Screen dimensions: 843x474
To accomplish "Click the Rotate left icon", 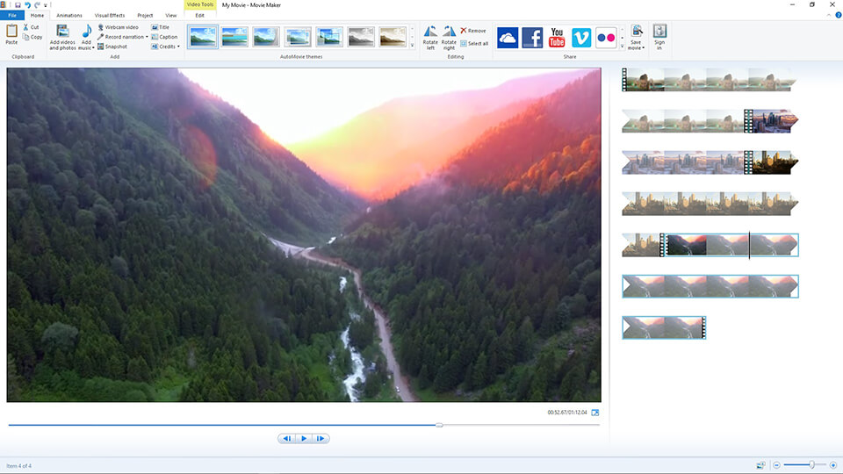I will 430,32.
